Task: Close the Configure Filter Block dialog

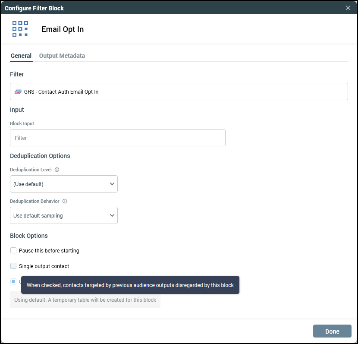Action: 348,7
